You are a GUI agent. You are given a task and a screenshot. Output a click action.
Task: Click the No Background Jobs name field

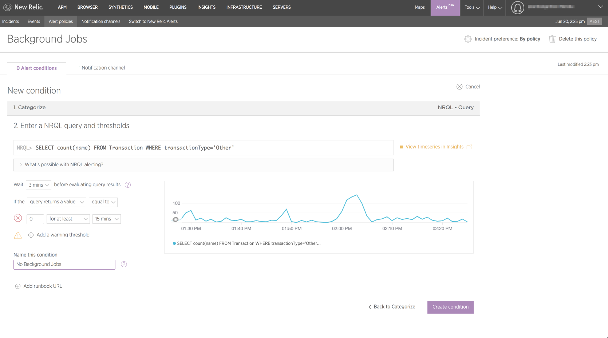coord(64,265)
